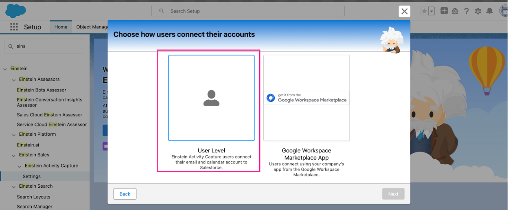Viewport: 508px width, 210px height.
Task: Open Search Layouts in the sidebar
Action: (x=34, y=197)
